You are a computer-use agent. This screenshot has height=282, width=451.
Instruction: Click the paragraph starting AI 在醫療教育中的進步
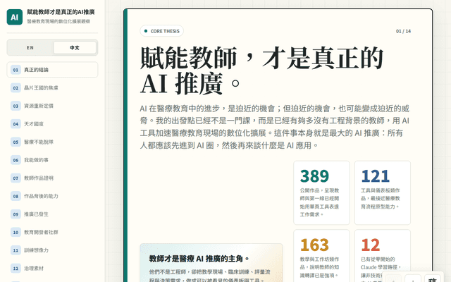click(275, 127)
